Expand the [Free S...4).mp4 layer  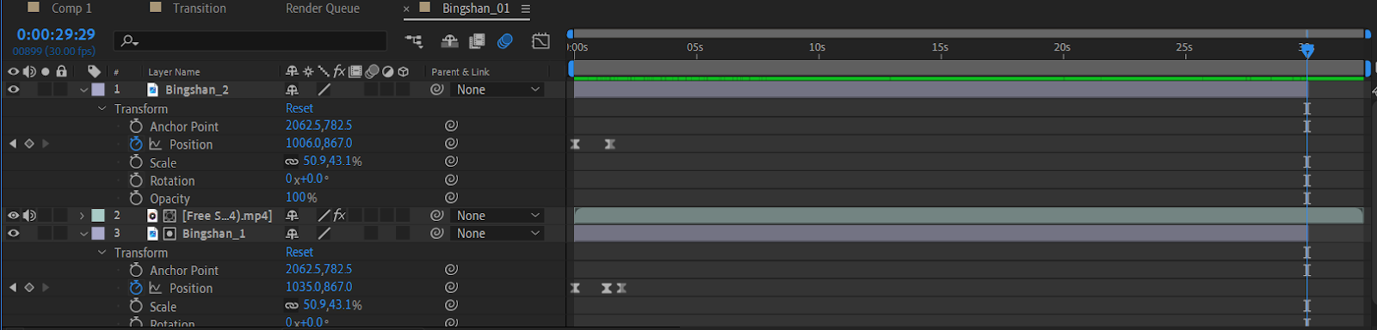click(x=83, y=216)
